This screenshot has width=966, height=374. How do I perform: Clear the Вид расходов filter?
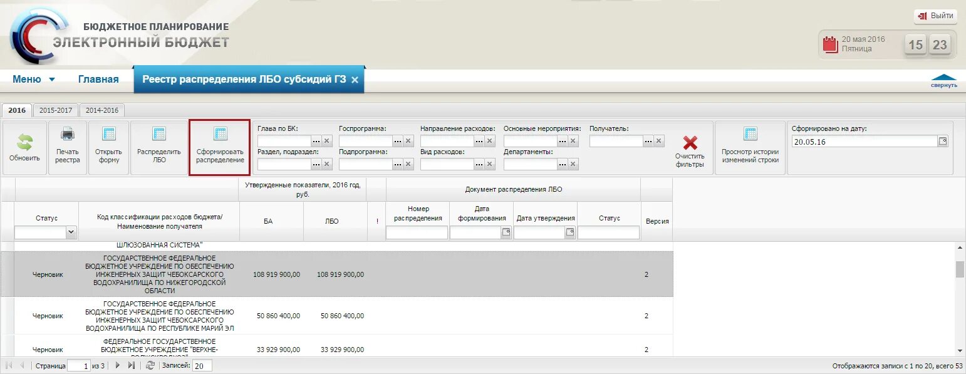click(x=489, y=164)
